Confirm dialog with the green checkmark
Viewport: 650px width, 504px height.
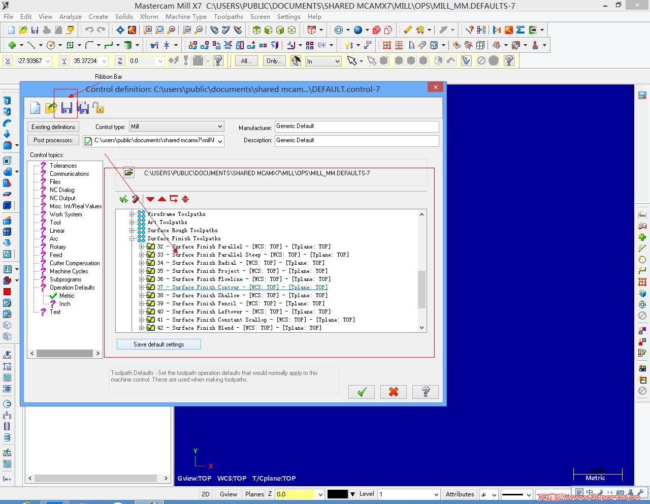pyautogui.click(x=362, y=392)
